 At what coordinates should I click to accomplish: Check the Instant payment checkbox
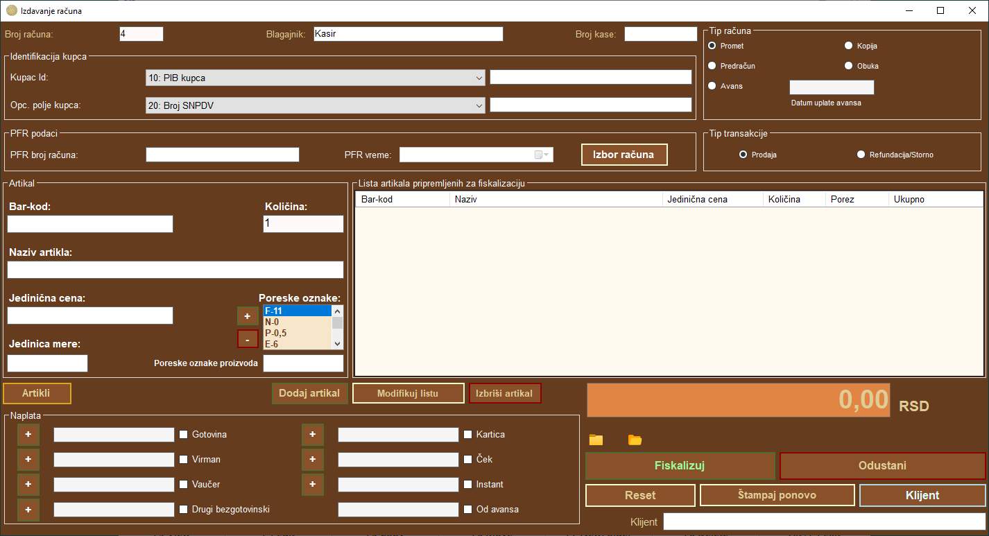coord(468,485)
